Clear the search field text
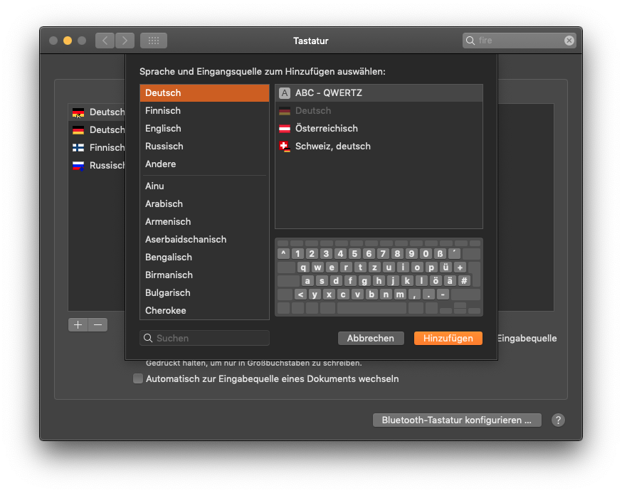Image resolution: width=622 pixels, height=493 pixels. coord(569,41)
